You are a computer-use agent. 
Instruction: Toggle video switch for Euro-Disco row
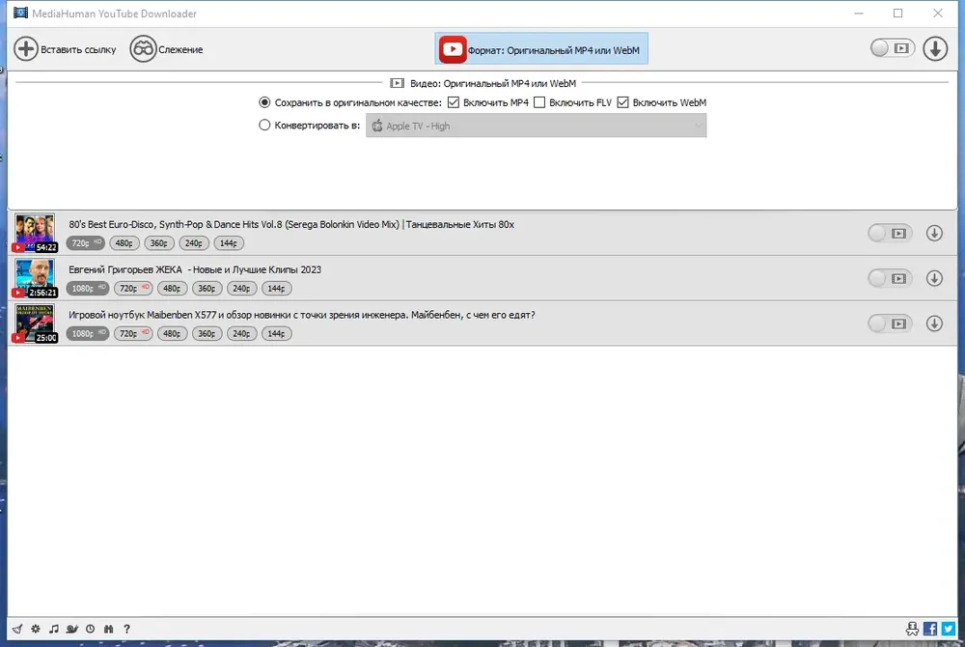coord(890,234)
